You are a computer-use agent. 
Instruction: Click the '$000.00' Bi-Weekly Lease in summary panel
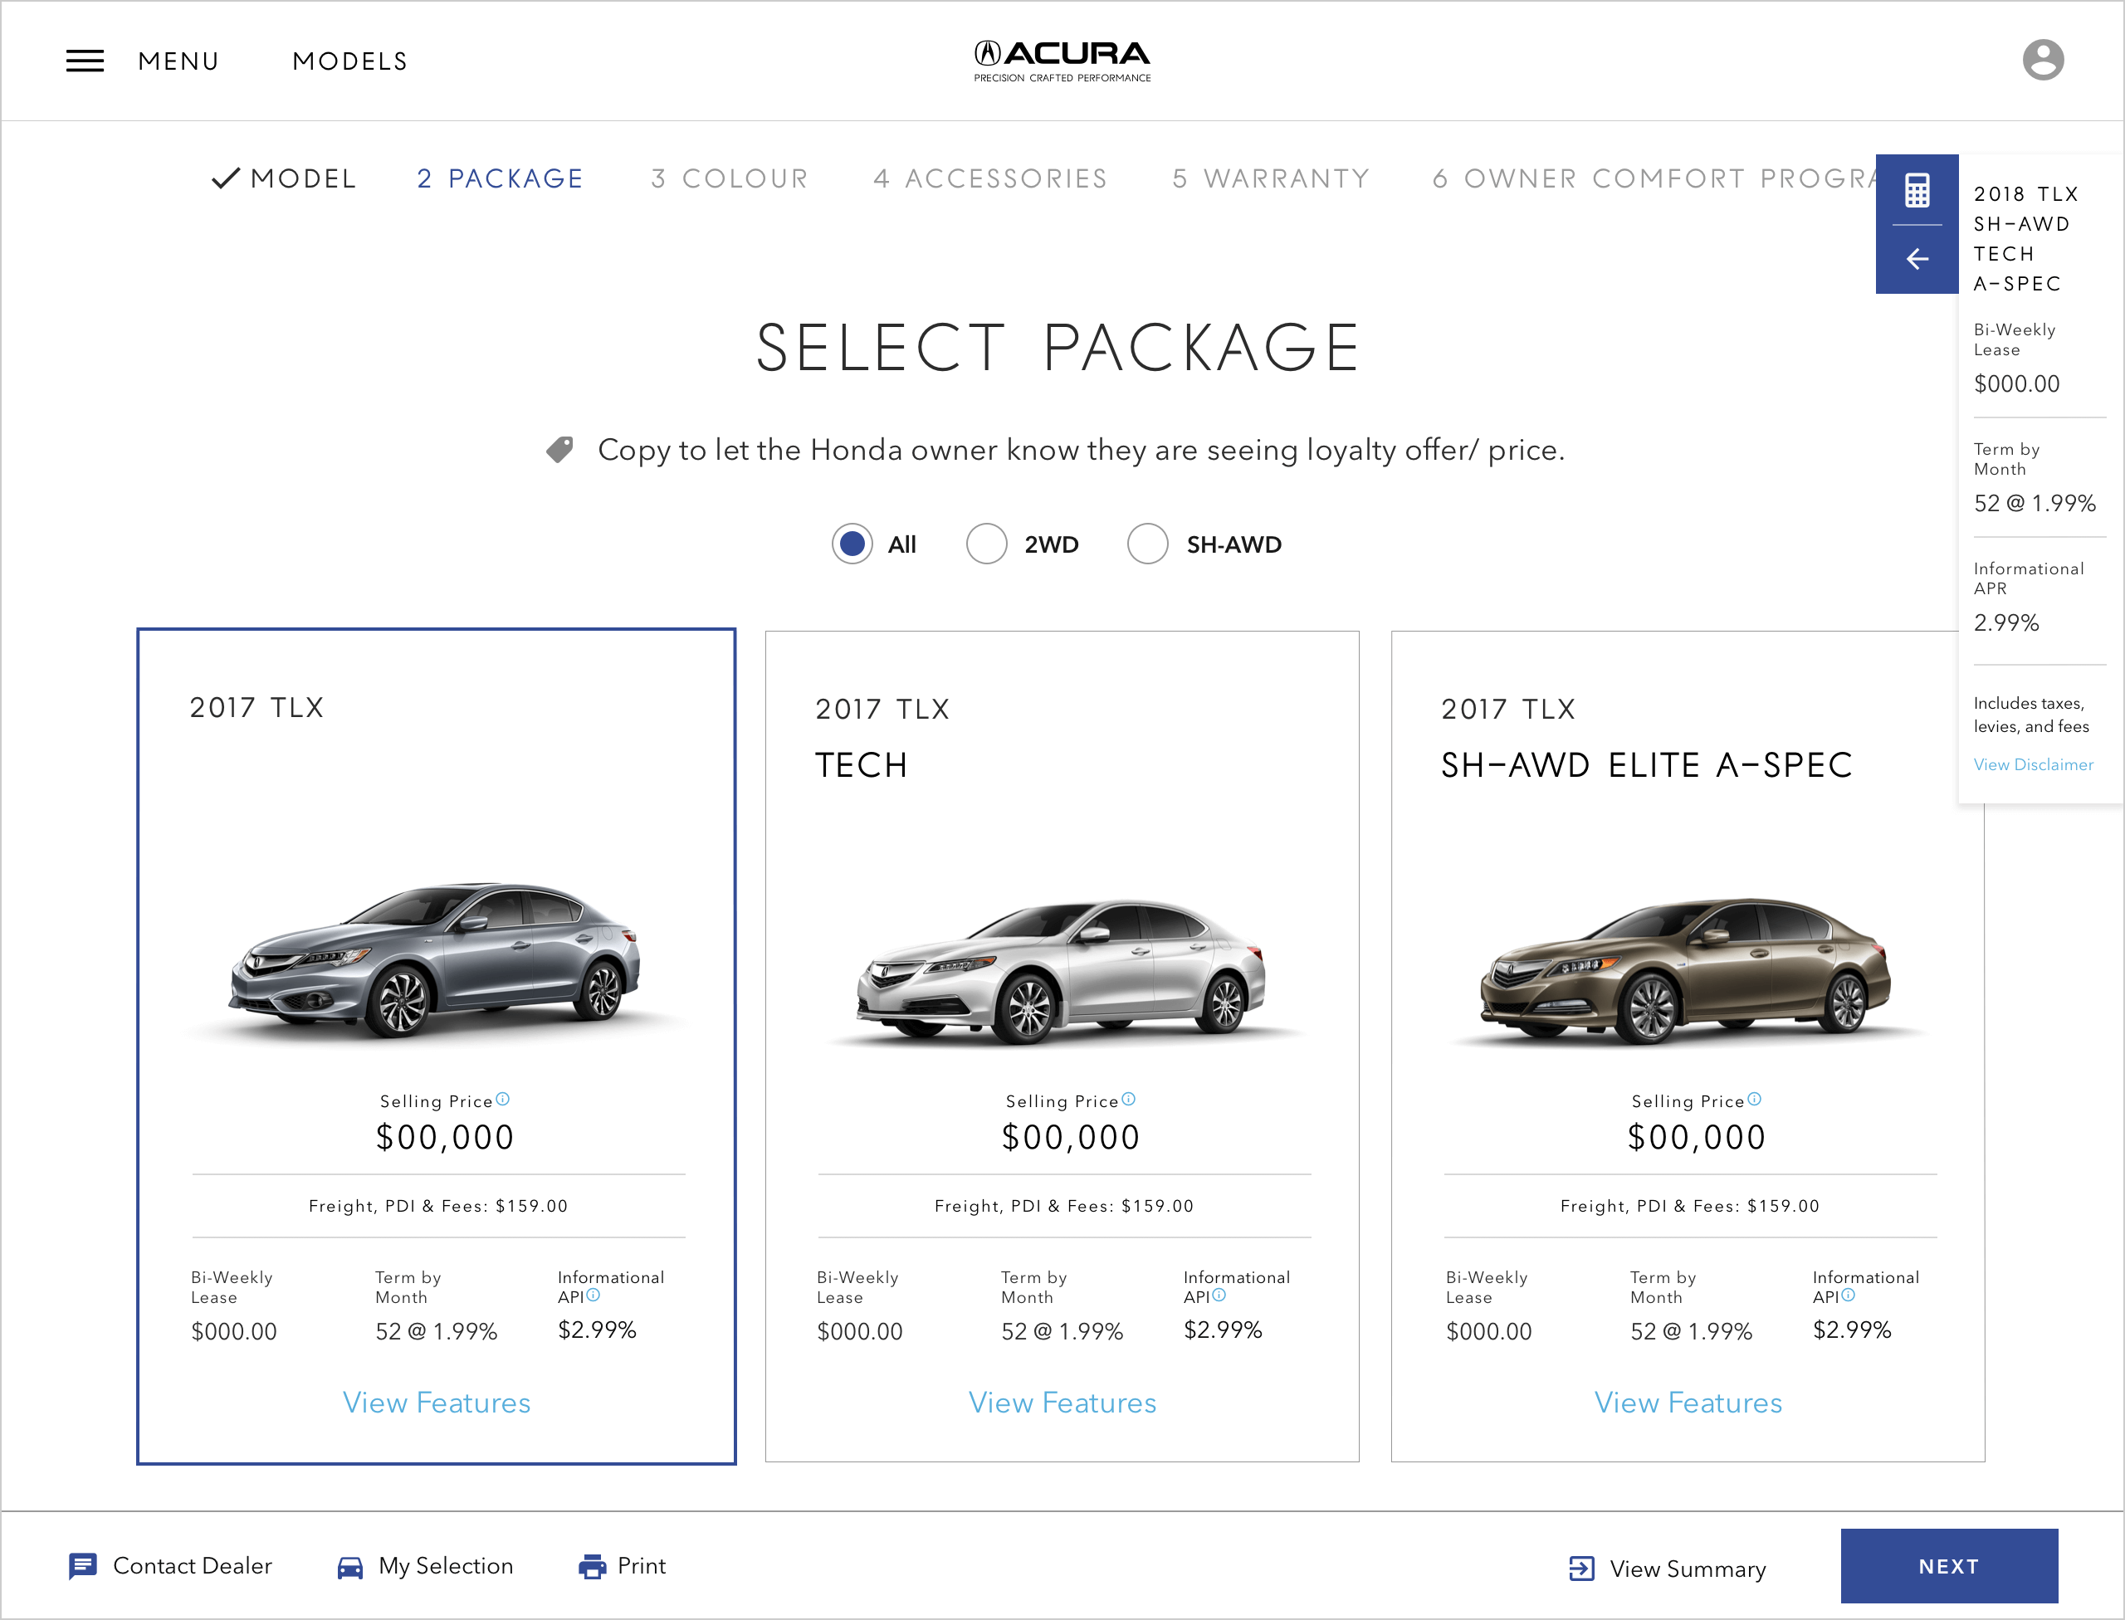tap(2016, 383)
